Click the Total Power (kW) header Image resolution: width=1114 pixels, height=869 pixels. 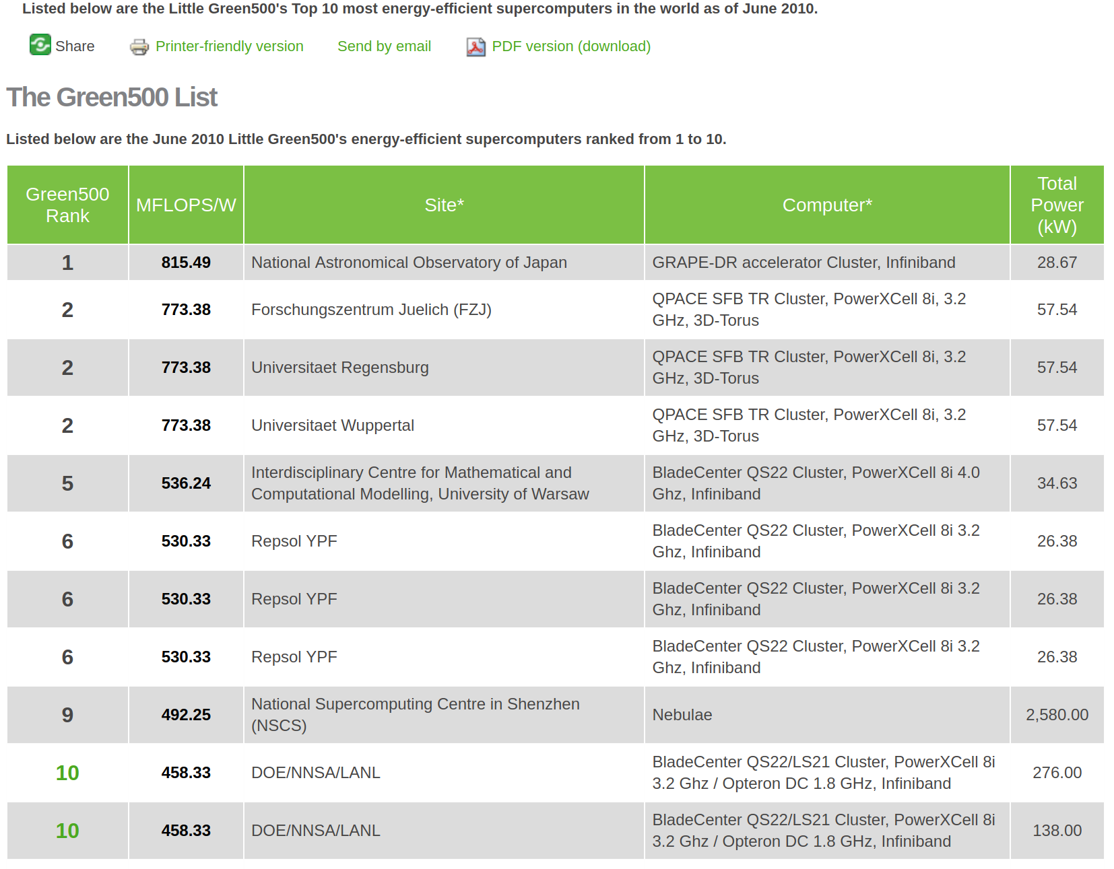tap(1056, 205)
